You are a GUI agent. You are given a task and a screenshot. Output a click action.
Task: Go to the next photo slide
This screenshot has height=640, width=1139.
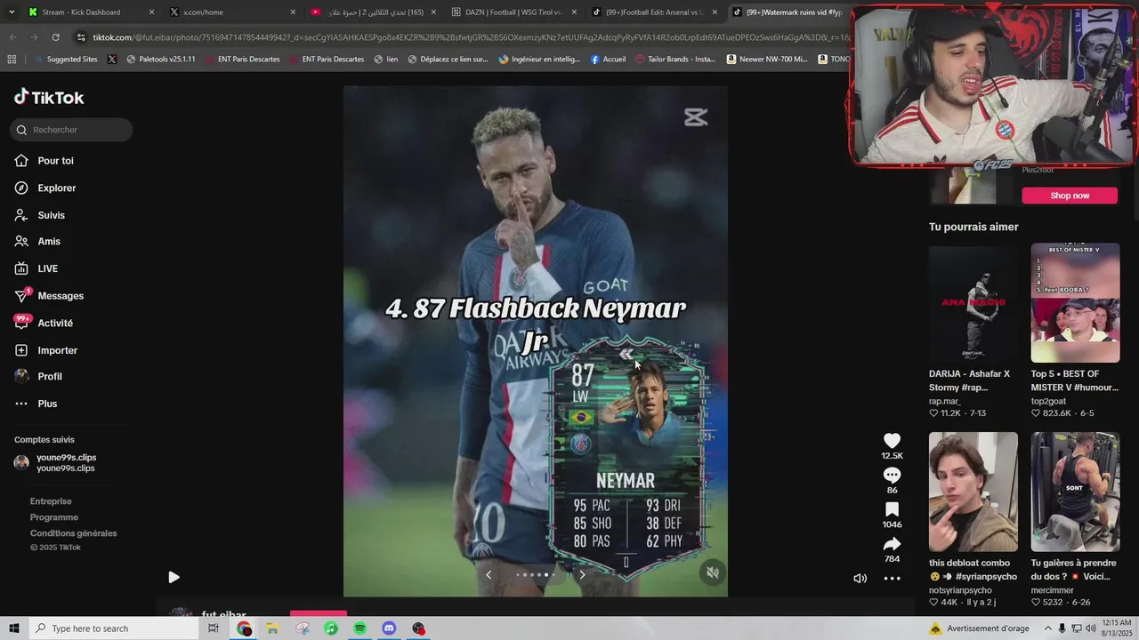[582, 574]
